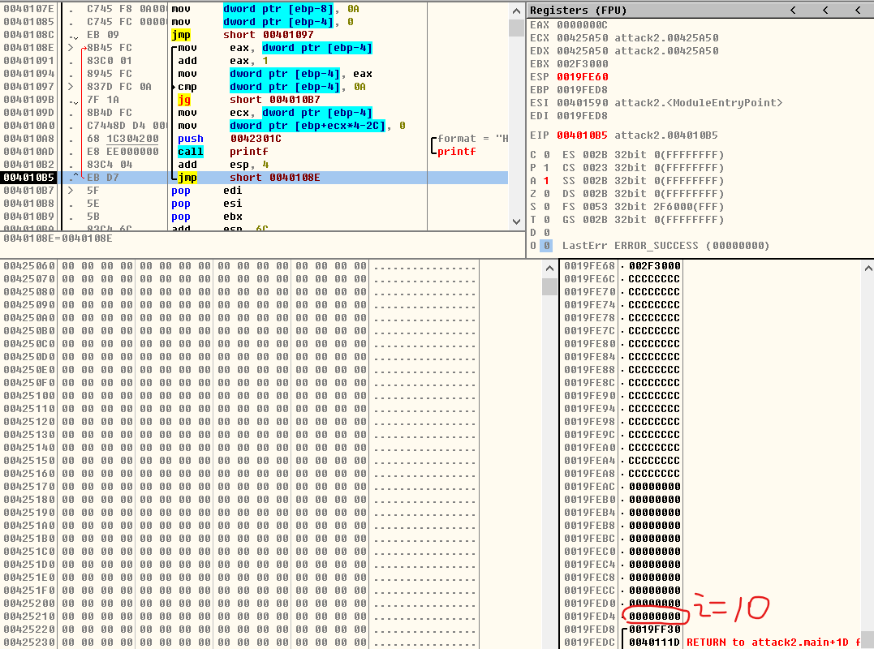874x649 pixels.
Task: Select the dump row at address 00425060
Action: 28,266
